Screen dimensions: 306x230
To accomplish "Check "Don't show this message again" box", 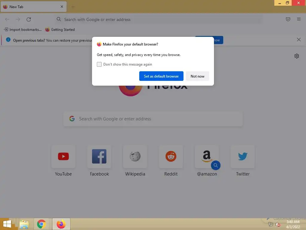I will coord(99,64).
